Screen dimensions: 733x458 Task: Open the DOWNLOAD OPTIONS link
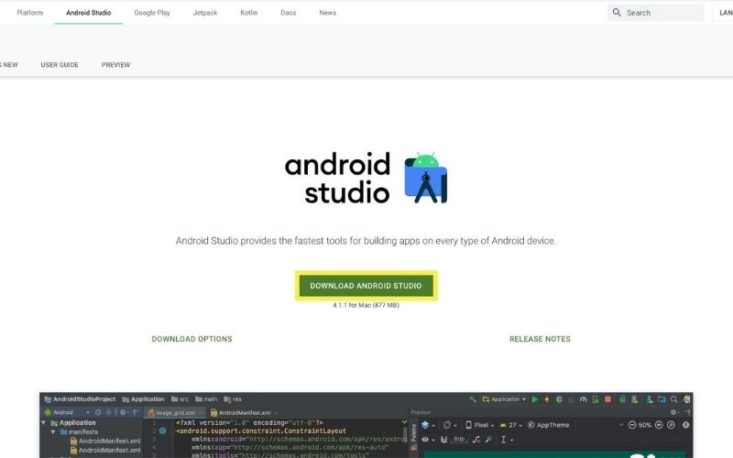tap(191, 339)
